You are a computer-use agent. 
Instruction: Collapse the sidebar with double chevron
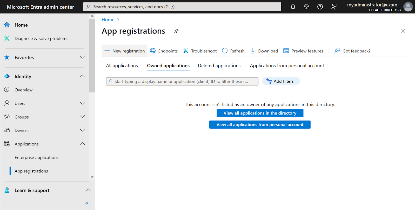point(87,203)
